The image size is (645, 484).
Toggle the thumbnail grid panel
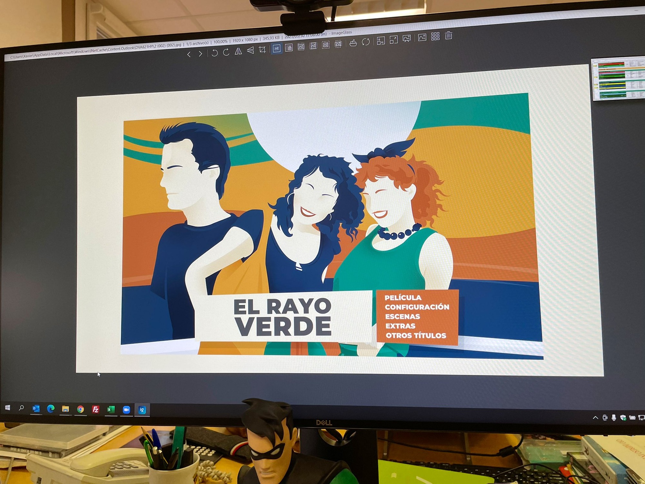click(x=435, y=36)
